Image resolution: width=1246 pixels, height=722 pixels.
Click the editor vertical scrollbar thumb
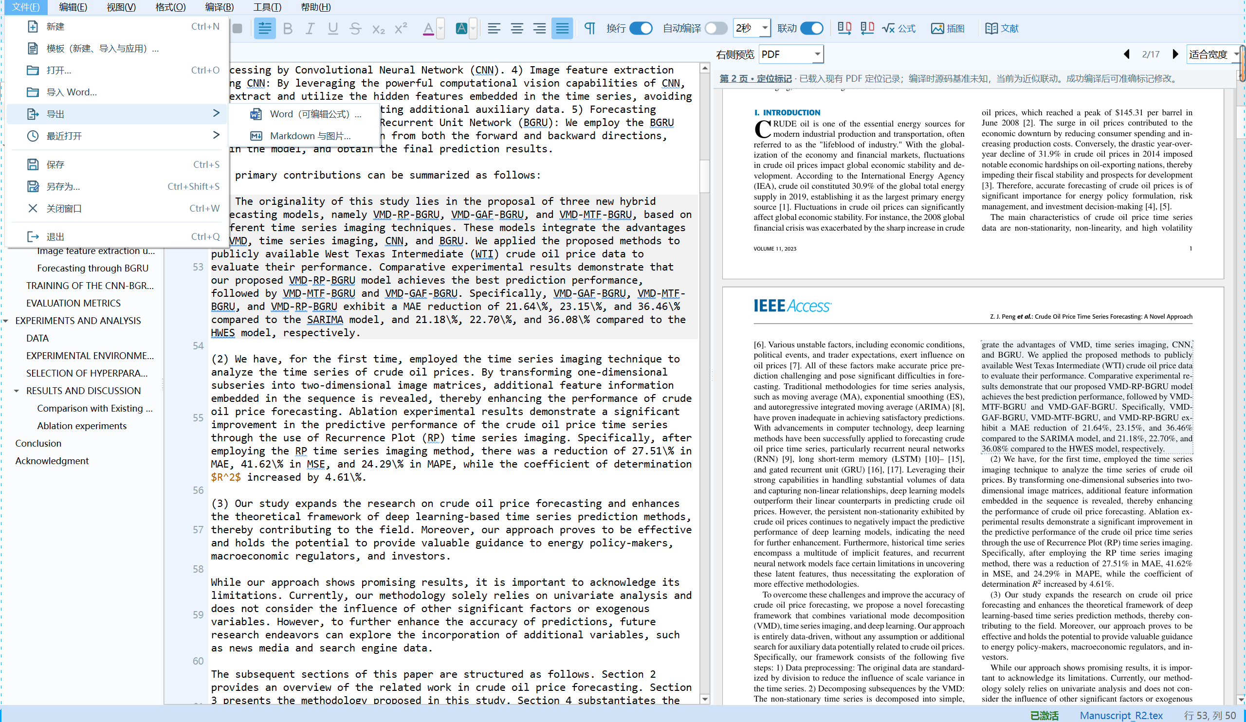point(705,177)
